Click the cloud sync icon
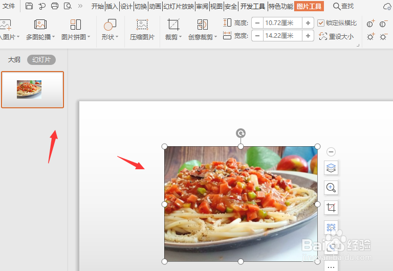Viewport: 393px width, 271px height. point(387,6)
